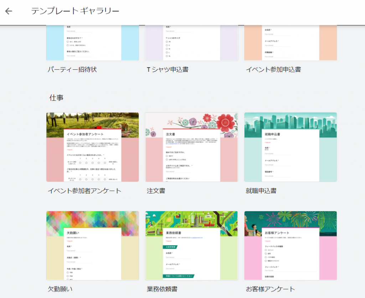Click the 仕事 section heading
Image resolution: width=365 pixels, height=298 pixels.
(56, 97)
